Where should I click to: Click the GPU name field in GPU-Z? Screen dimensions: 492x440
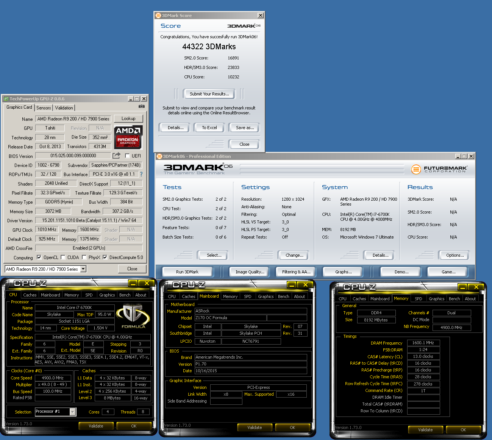tap(73, 119)
